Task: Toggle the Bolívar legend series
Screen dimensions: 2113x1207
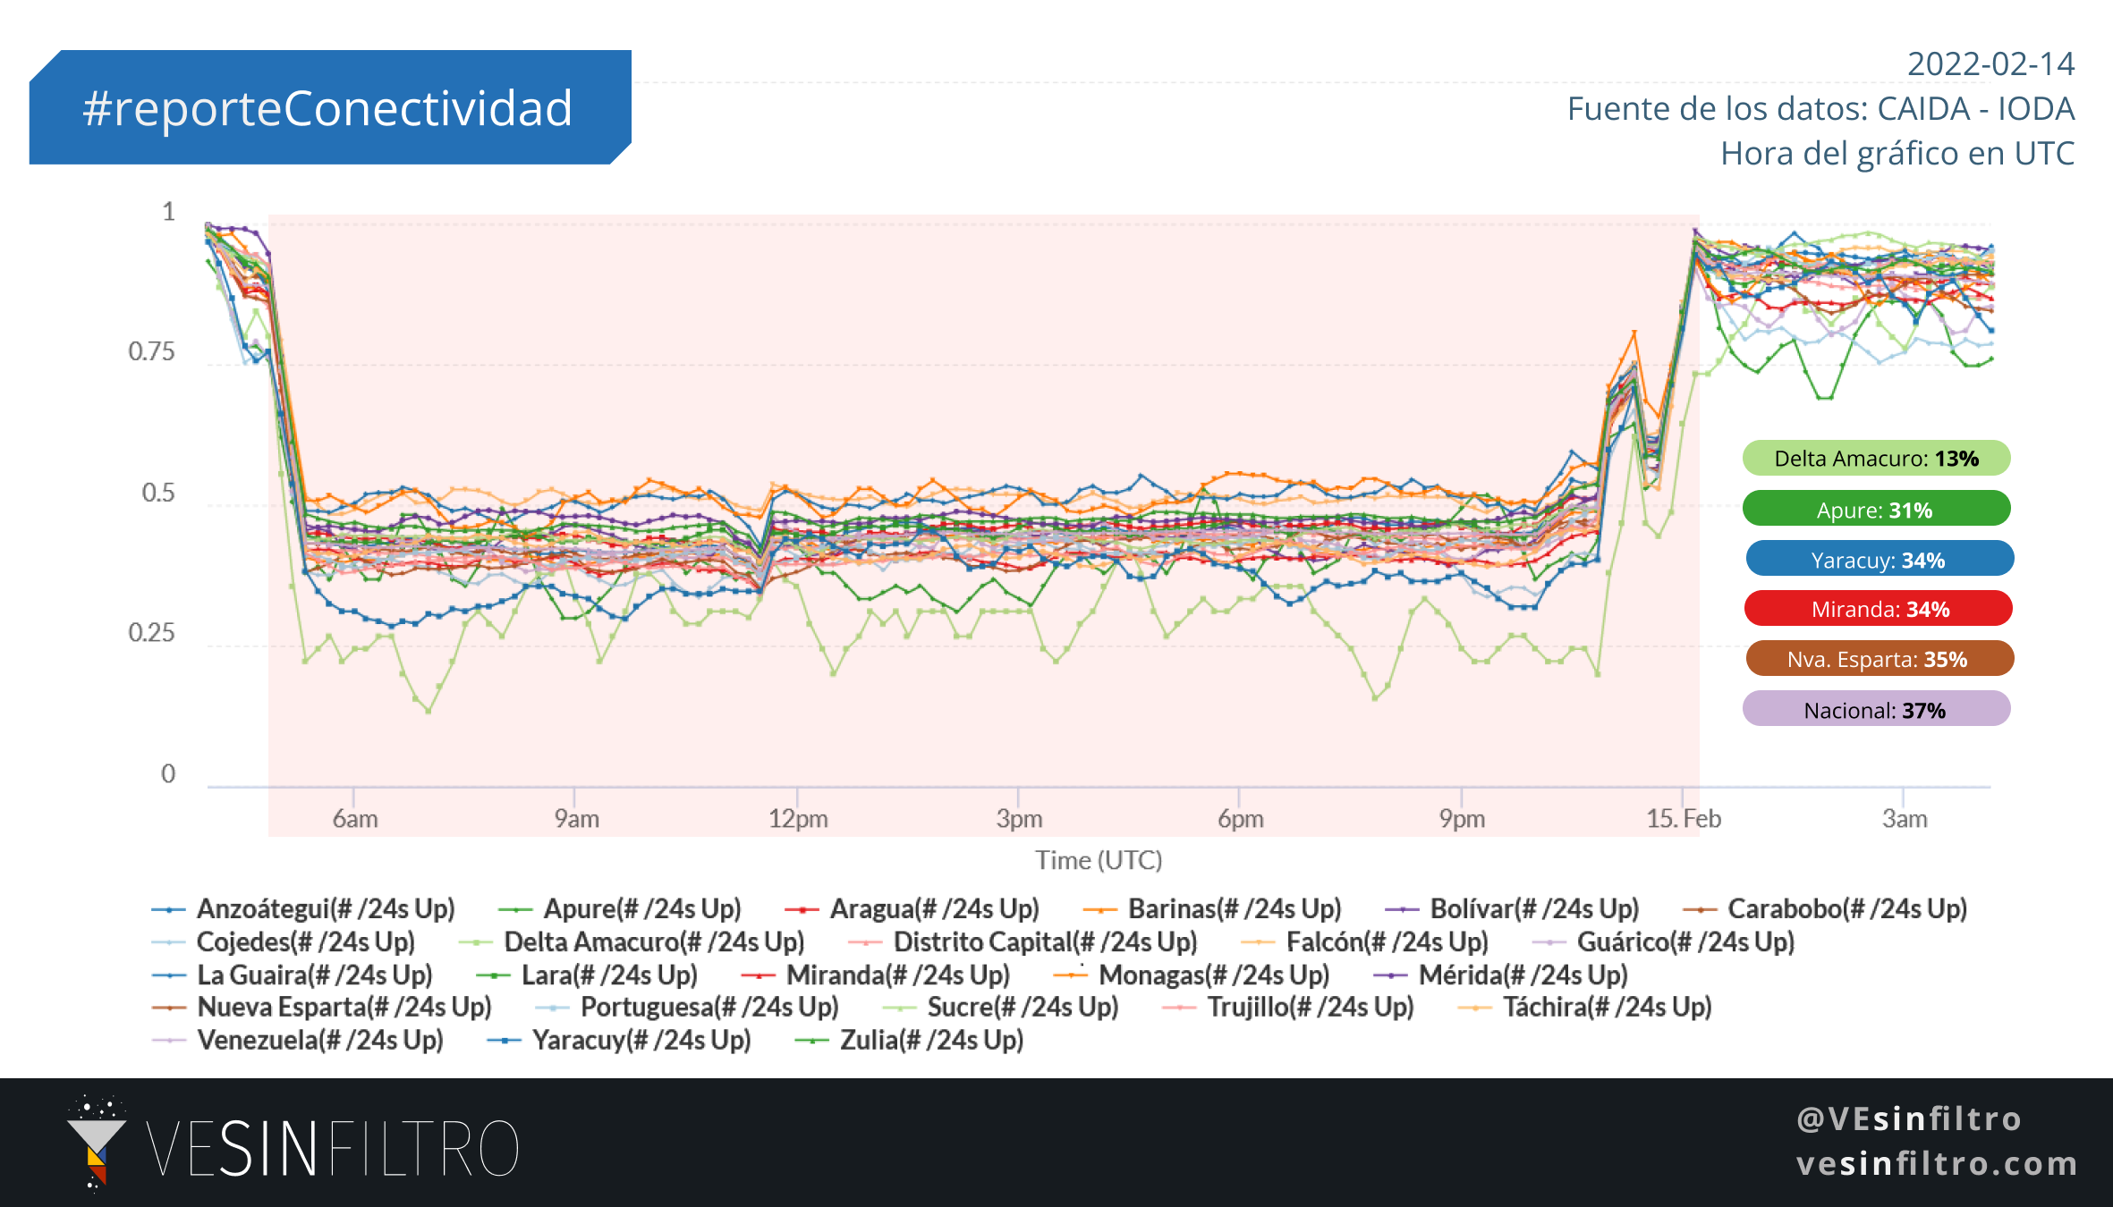Action: [x=1512, y=908]
